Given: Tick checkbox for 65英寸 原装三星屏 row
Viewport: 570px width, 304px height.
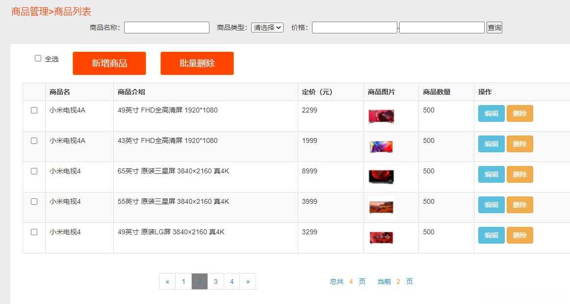Looking at the screenshot, I should pyautogui.click(x=34, y=171).
